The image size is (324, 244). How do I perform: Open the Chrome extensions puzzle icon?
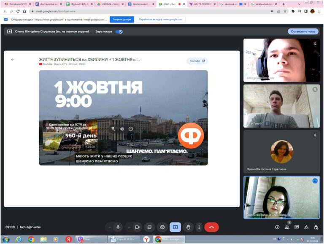(293, 11)
